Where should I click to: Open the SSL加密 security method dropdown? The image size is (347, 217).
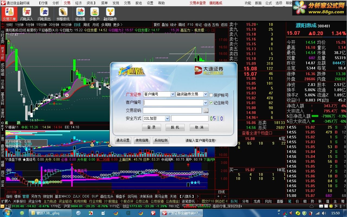167,119
